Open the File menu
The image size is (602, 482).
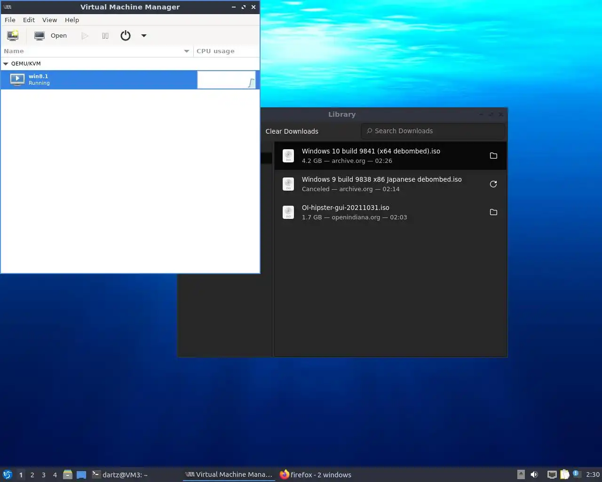tap(10, 20)
